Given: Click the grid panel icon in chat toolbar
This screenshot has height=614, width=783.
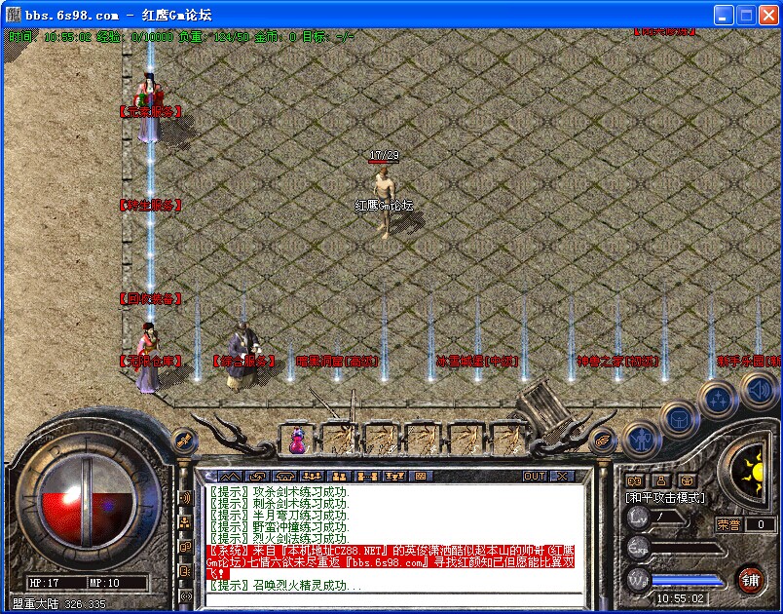Looking at the screenshot, I should point(421,477).
